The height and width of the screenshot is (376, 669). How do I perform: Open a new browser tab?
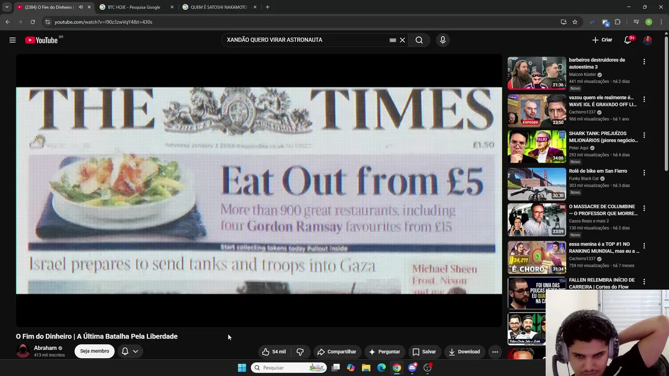268,7
